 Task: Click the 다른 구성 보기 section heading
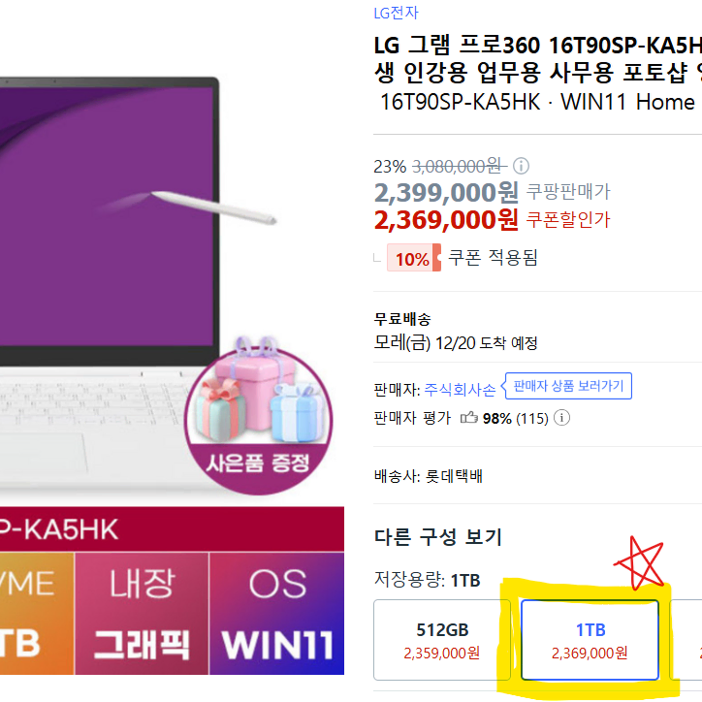pos(438,536)
